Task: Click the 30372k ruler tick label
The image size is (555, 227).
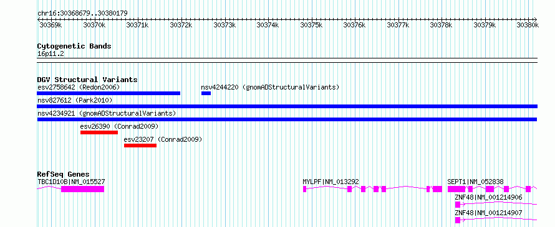Action: [181, 25]
